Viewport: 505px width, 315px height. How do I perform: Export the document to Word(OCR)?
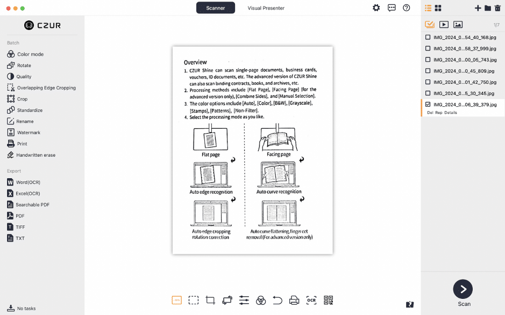click(28, 182)
